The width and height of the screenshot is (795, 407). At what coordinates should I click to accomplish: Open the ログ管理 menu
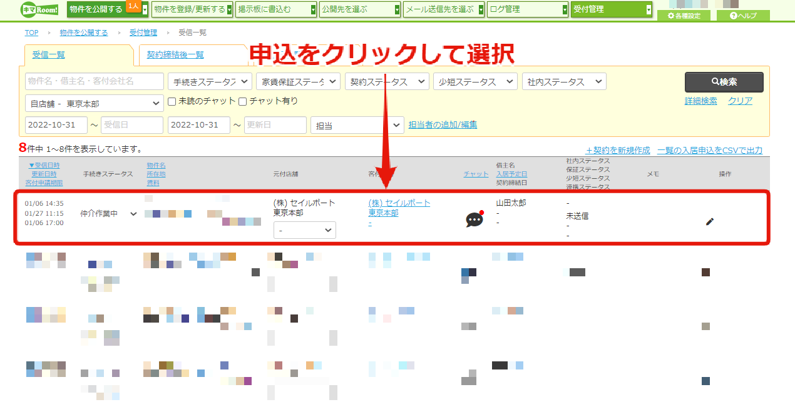(528, 9)
